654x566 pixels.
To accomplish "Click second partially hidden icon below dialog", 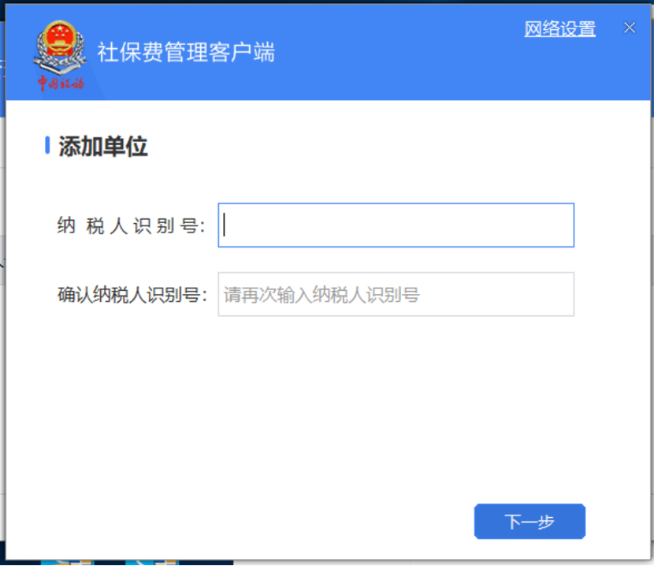I will pos(152,562).
